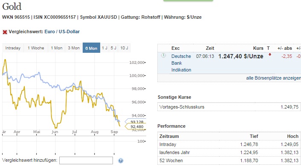Click the 'alle Börsenplätze anzeigen' link
Image resolution: width=301 pixels, height=166 pixels.
273,78
